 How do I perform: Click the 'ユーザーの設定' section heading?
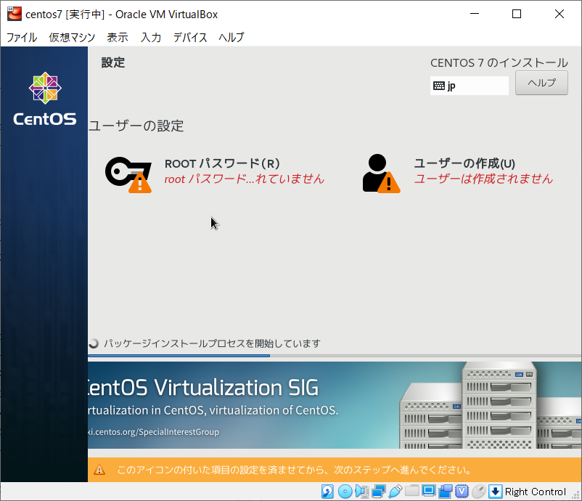136,126
